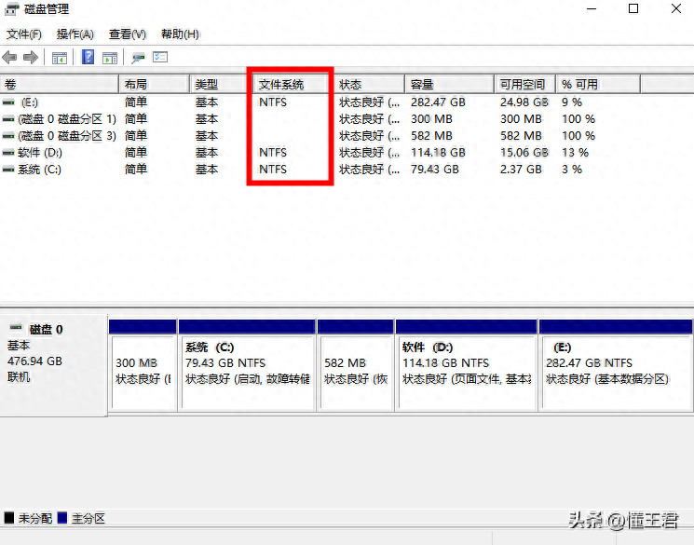694x545 pixels.
Task: Click the 13 % available cell
Action: point(575,153)
